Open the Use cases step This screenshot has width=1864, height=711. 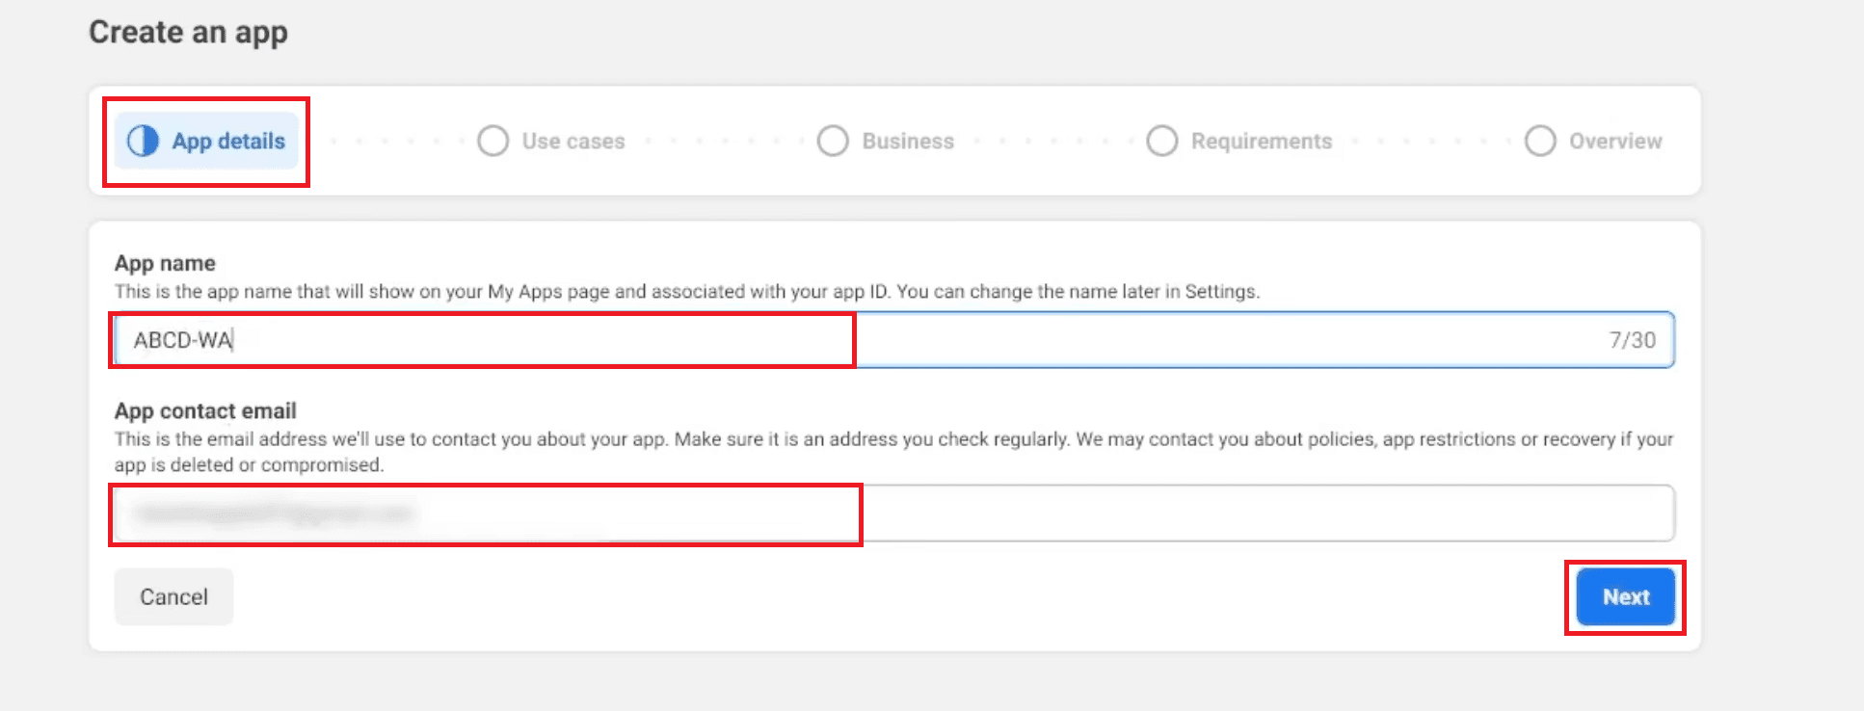551,141
